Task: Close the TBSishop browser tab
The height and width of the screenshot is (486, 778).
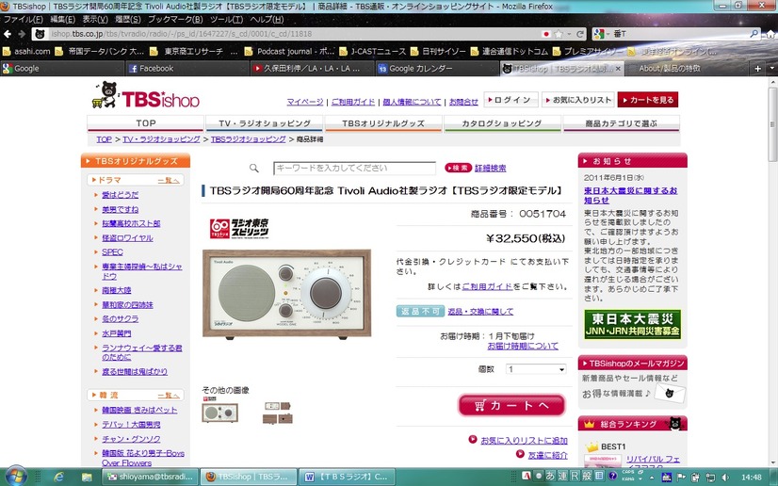Action: (x=618, y=69)
